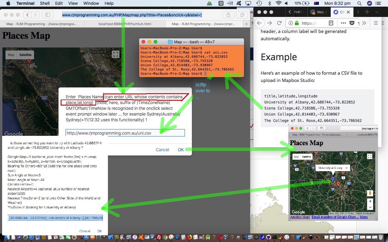Screen dimensions: 388x242
Task: Show Firefox site information icon
Action: [290, 23]
